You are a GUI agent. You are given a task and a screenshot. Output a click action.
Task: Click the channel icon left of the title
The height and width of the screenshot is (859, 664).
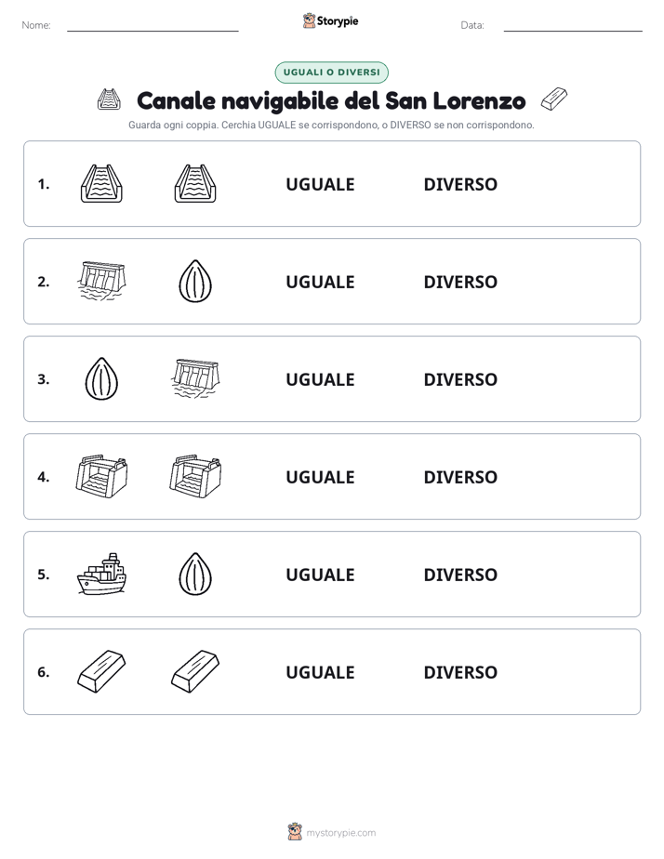(109, 99)
